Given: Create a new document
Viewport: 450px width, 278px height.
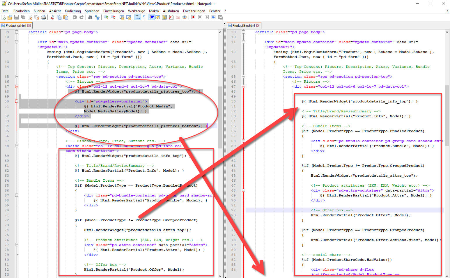Looking at the screenshot, I should pos(4,17).
